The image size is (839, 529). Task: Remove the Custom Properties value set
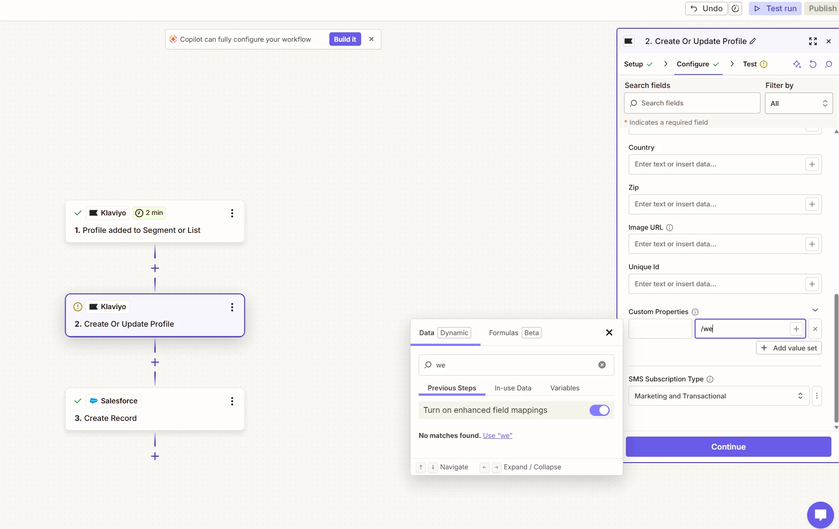pos(815,329)
